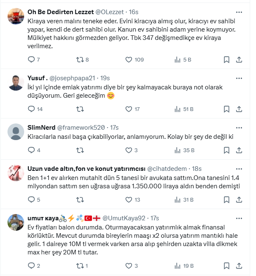Like the tweet with 109 likes
Screen dimensions: 256x276
129,59
